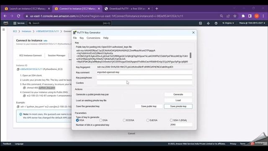Close the PuTTY Key Generator window
The width and height of the screenshot is (268, 151).
click(193, 33)
